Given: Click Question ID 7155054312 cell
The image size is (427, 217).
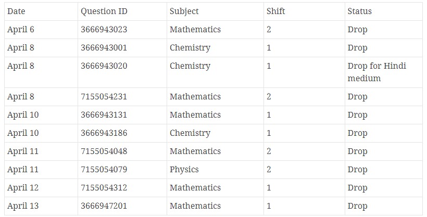Looking at the screenshot, I should (104, 188).
